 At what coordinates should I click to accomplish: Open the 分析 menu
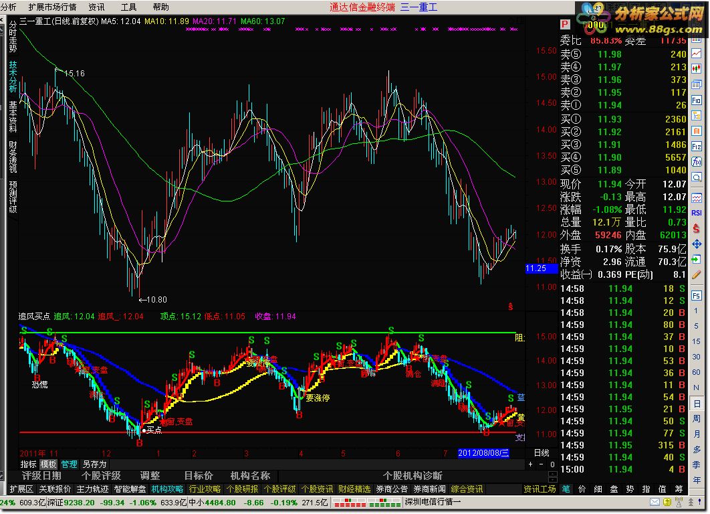[x=8, y=7]
